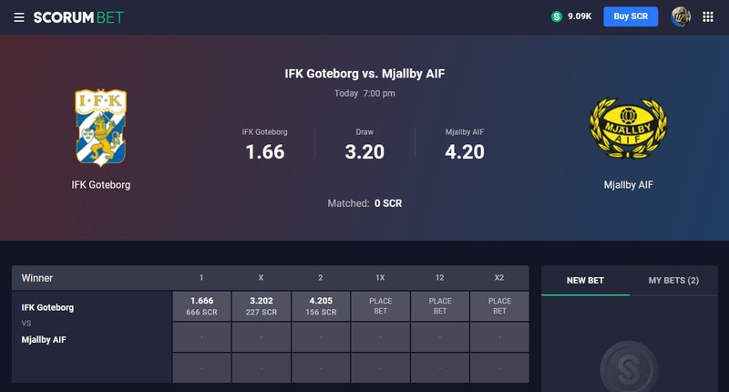Click the 1X column header
Screen dimensions: 729x392
[380, 278]
